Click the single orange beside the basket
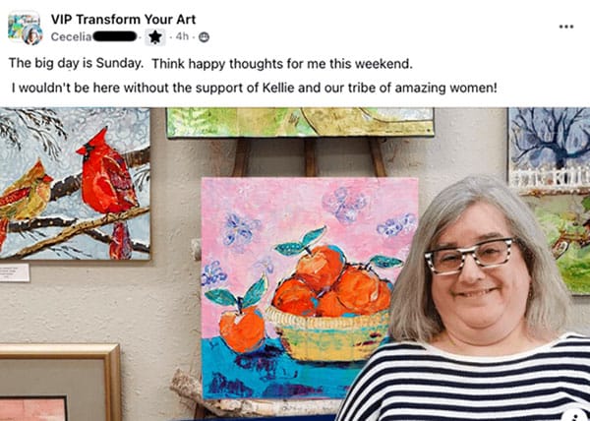Screen dimensions: 590x421 click(x=242, y=330)
